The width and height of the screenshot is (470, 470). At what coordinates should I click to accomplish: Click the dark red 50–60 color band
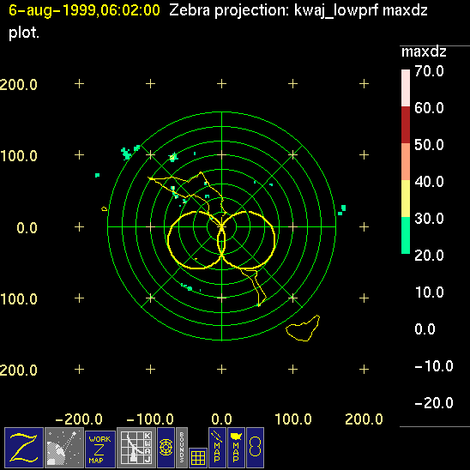pyautogui.click(x=406, y=124)
